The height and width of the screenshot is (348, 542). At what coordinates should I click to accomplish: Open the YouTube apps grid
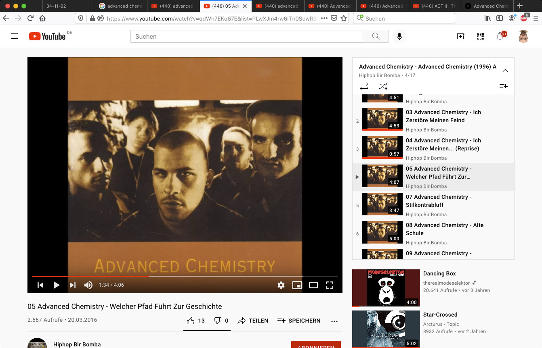click(x=481, y=36)
